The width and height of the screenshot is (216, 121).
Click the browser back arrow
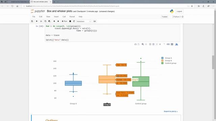[x=2, y=6]
